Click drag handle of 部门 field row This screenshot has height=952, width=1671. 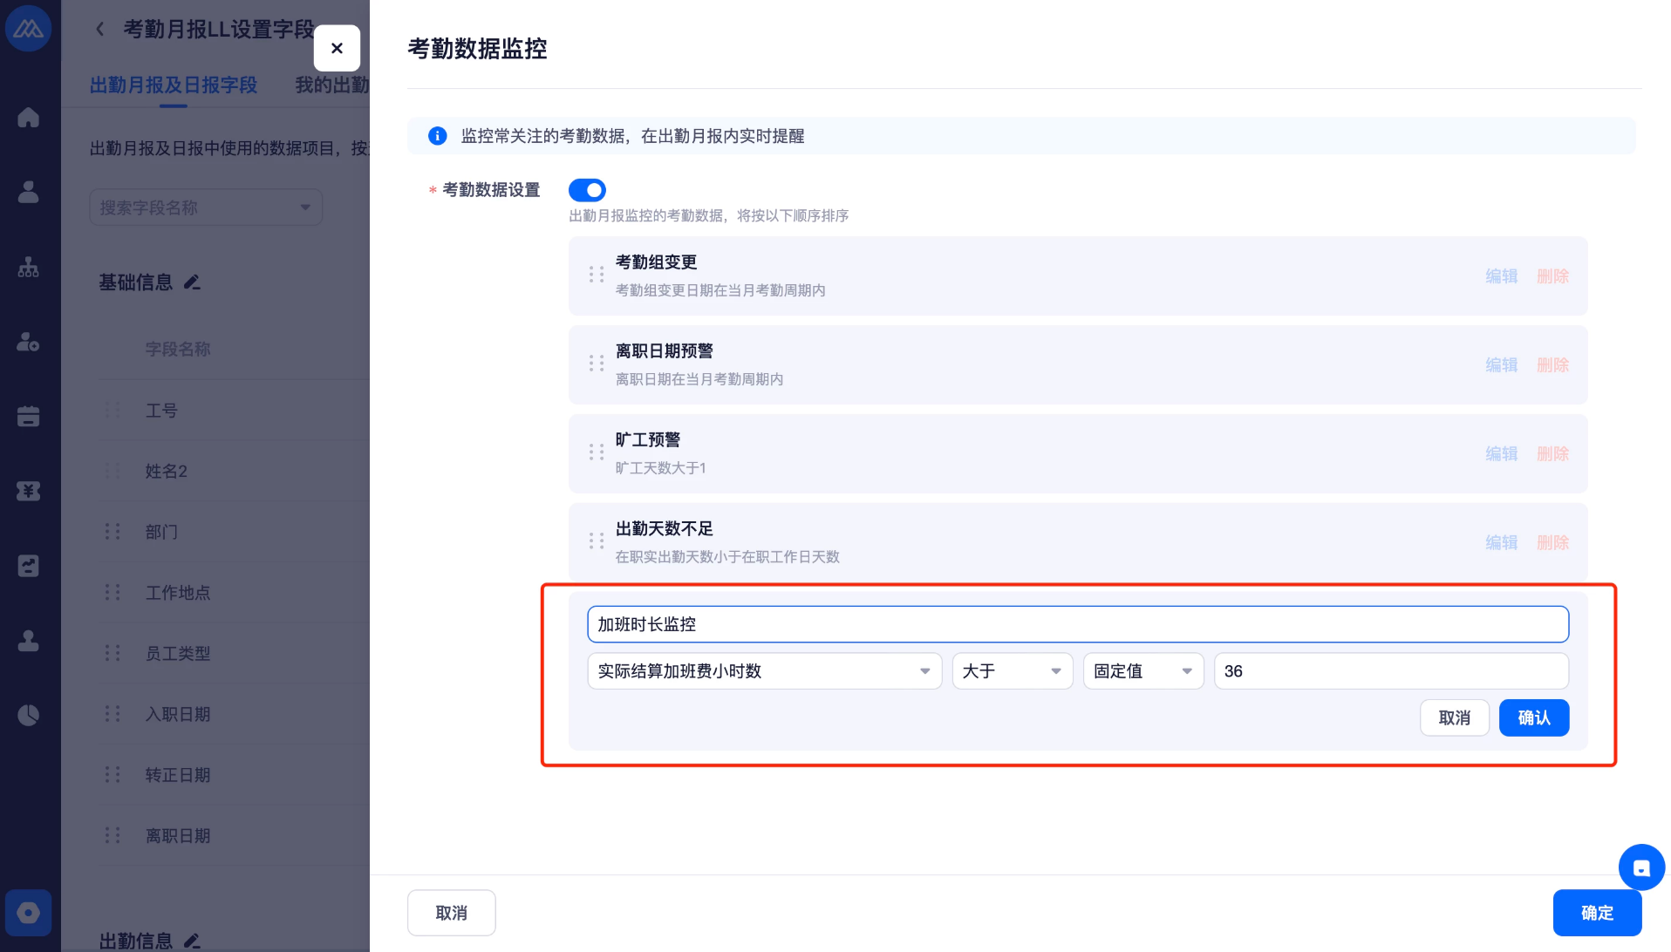point(113,531)
